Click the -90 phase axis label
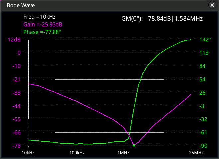 pyautogui.click(x=203, y=146)
